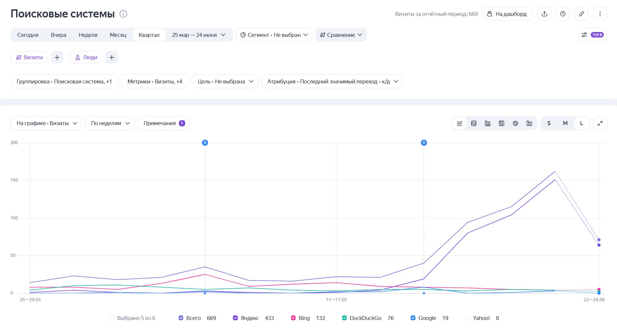
Task: Select the Сегодня period tab
Action: [28, 35]
